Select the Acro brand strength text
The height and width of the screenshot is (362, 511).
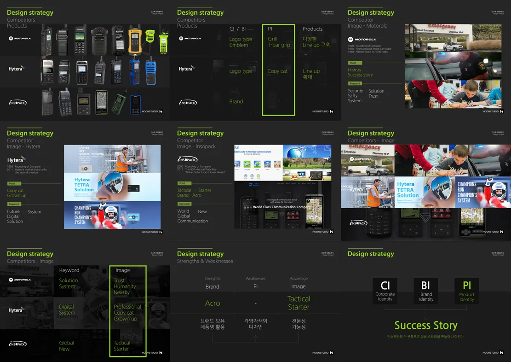(x=212, y=304)
